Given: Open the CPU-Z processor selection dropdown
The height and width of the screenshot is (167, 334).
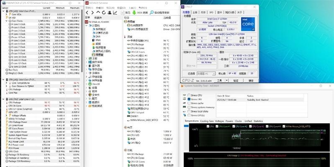Looking at the screenshot, I should pyautogui.click(x=206, y=74).
